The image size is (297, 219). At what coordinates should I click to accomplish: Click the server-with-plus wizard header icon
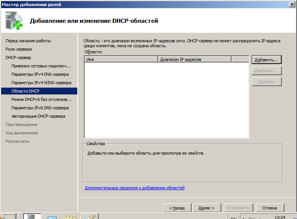(14, 21)
